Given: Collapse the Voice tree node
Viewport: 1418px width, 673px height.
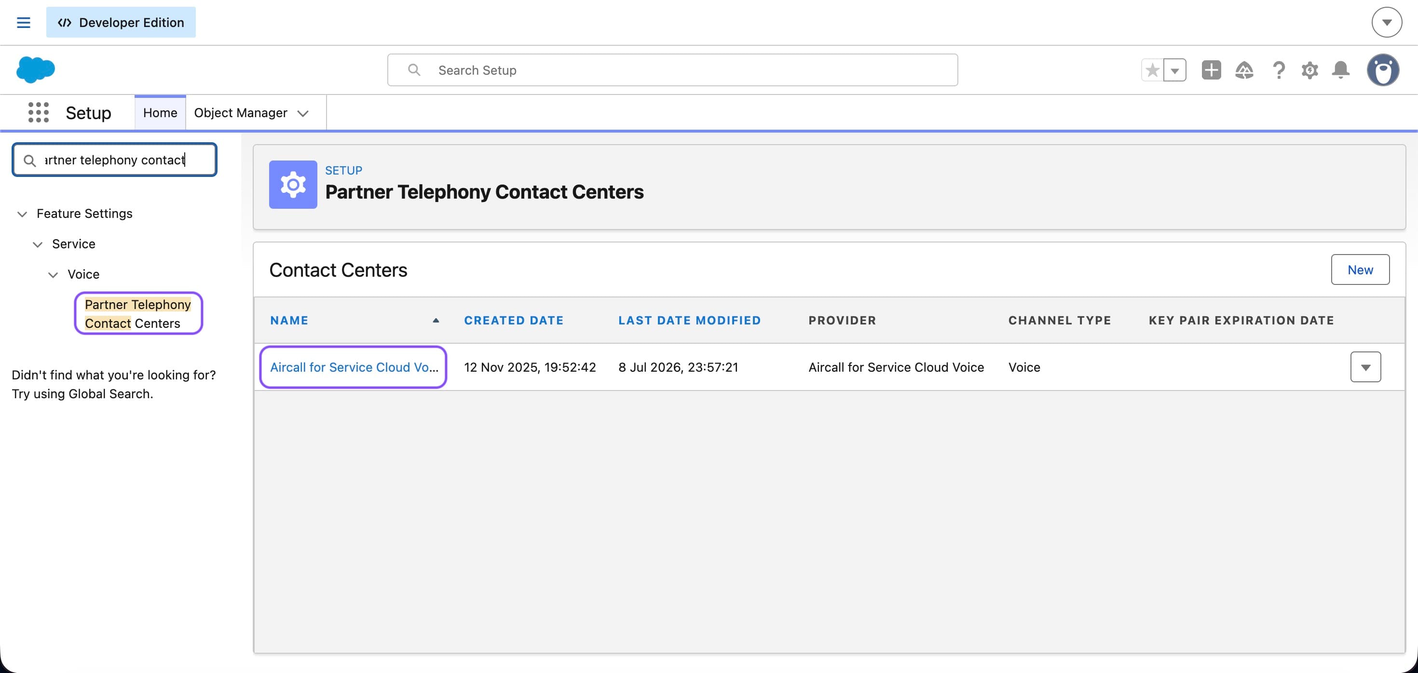Looking at the screenshot, I should click(x=53, y=275).
